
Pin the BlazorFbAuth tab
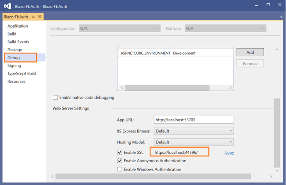point(33,17)
